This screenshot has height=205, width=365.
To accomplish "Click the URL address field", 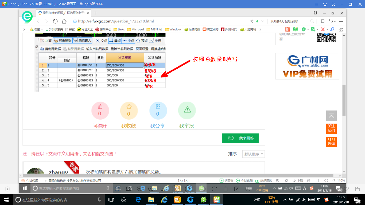I will [x=160, y=21].
